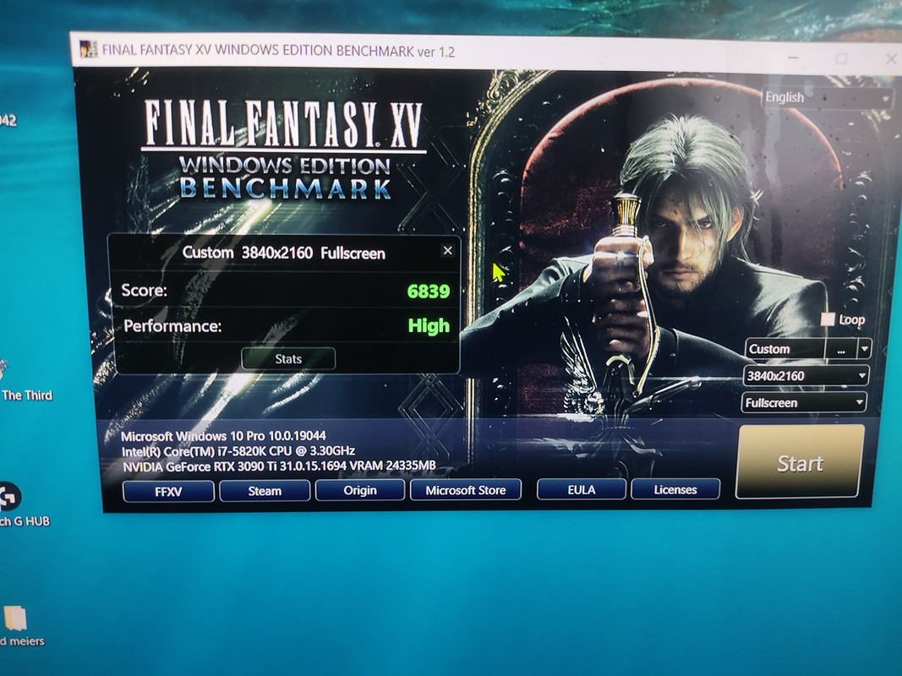Select the 'd meiers' folder desktop icon
This screenshot has width=902, height=676.
(x=14, y=619)
